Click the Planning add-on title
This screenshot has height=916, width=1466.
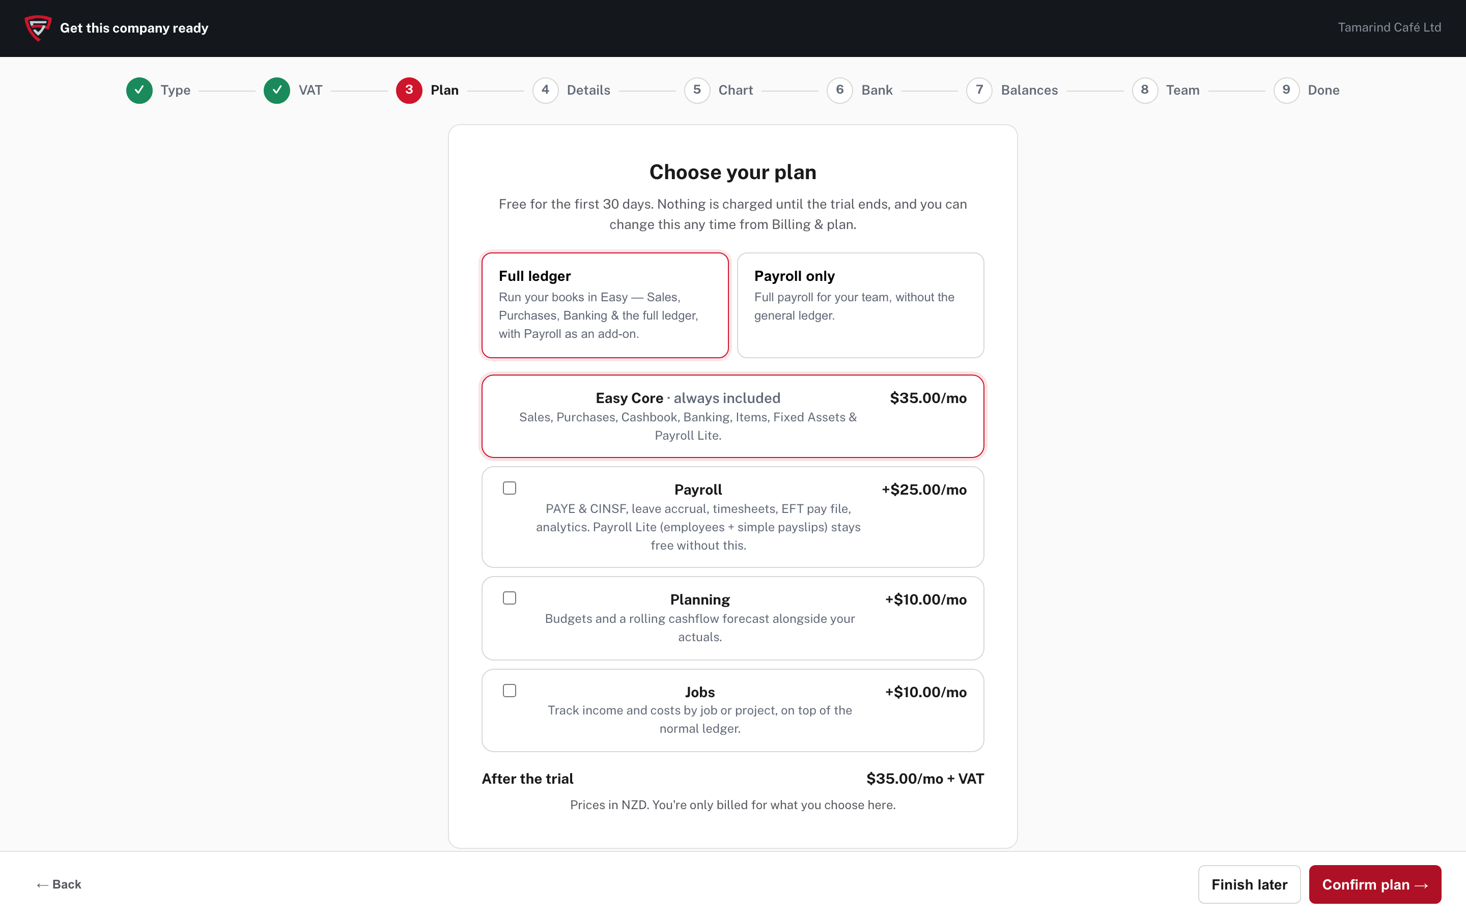700,600
